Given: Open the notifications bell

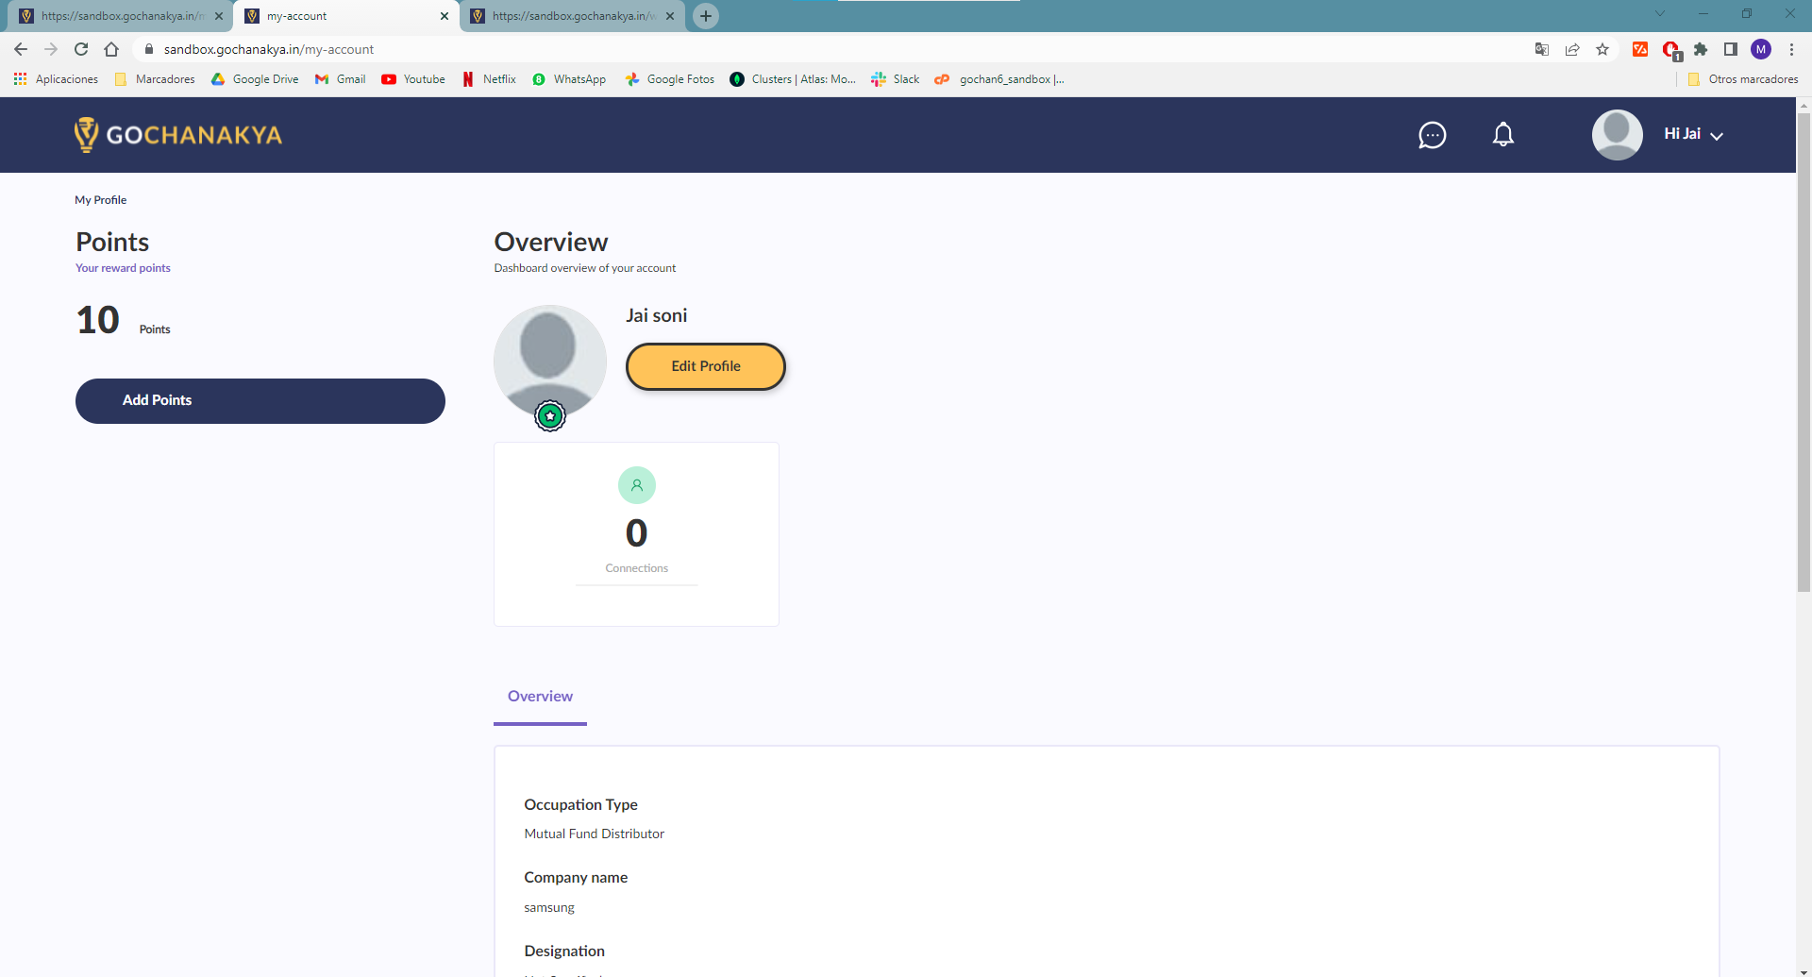Looking at the screenshot, I should tap(1503, 135).
